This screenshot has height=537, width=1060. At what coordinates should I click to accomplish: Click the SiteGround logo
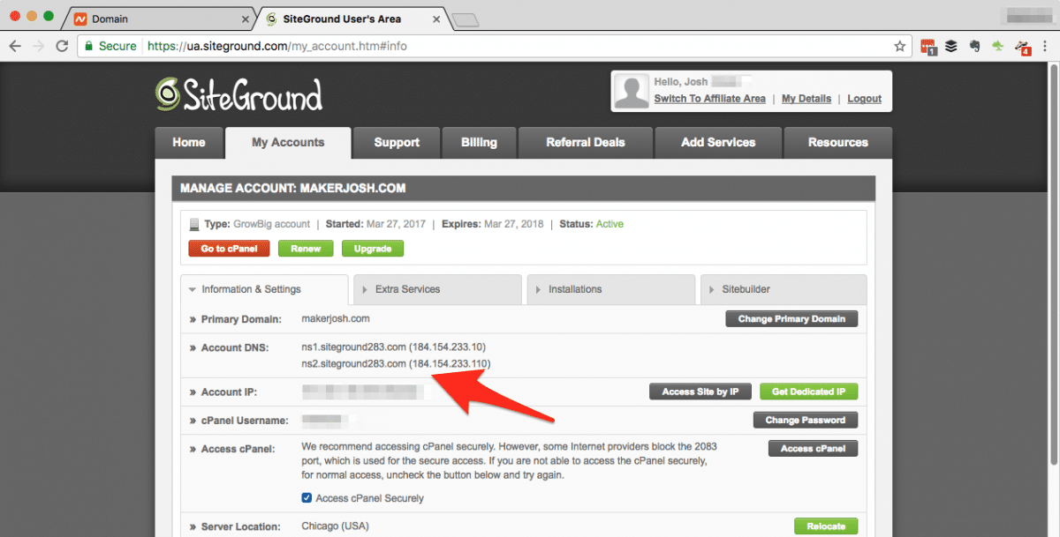point(238,93)
